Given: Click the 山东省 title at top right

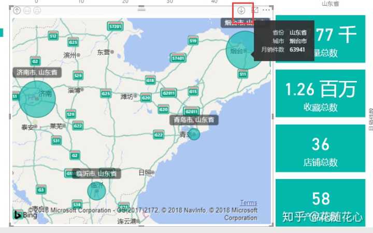Looking at the screenshot, I should pyautogui.click(x=331, y=4).
